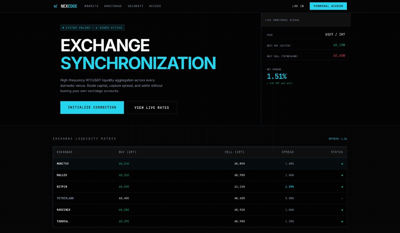The width and height of the screenshot is (400, 233).
Task: Click the net spread value 1.51%
Action: (x=277, y=76)
